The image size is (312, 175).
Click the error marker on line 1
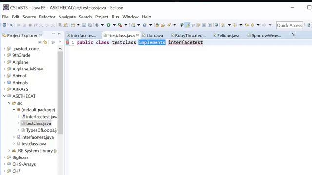pos(67,42)
